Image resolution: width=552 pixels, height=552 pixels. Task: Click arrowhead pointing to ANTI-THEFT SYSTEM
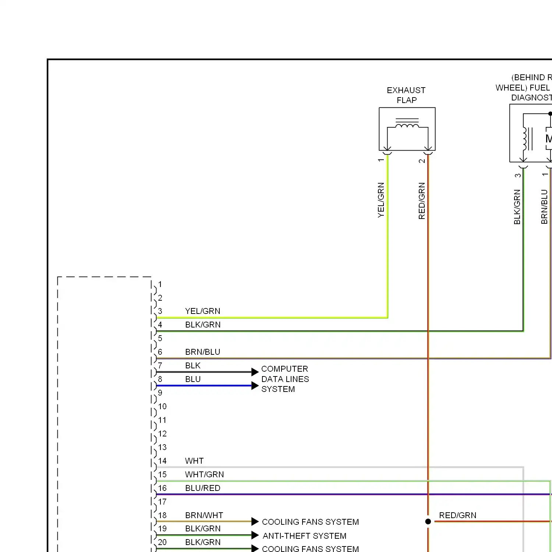[x=255, y=535]
